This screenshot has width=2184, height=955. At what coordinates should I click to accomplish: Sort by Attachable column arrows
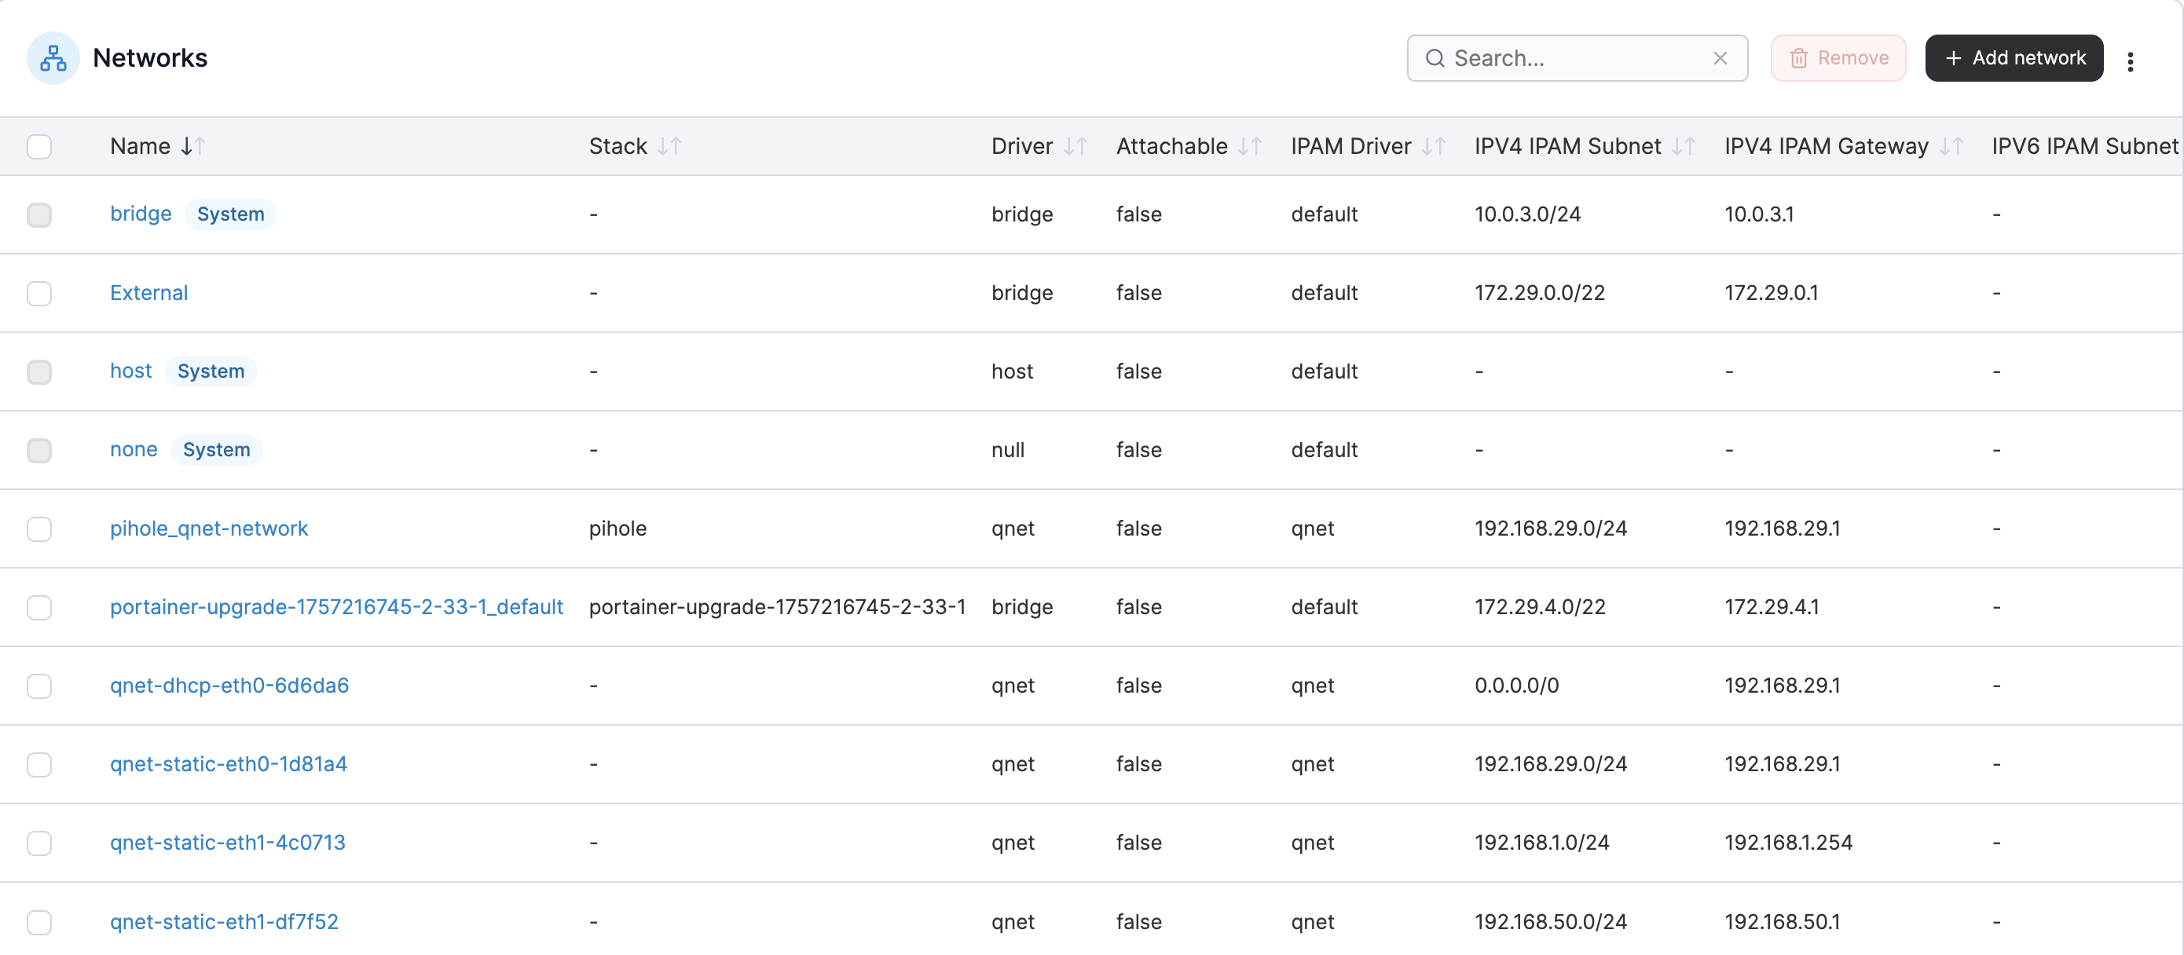tap(1249, 147)
